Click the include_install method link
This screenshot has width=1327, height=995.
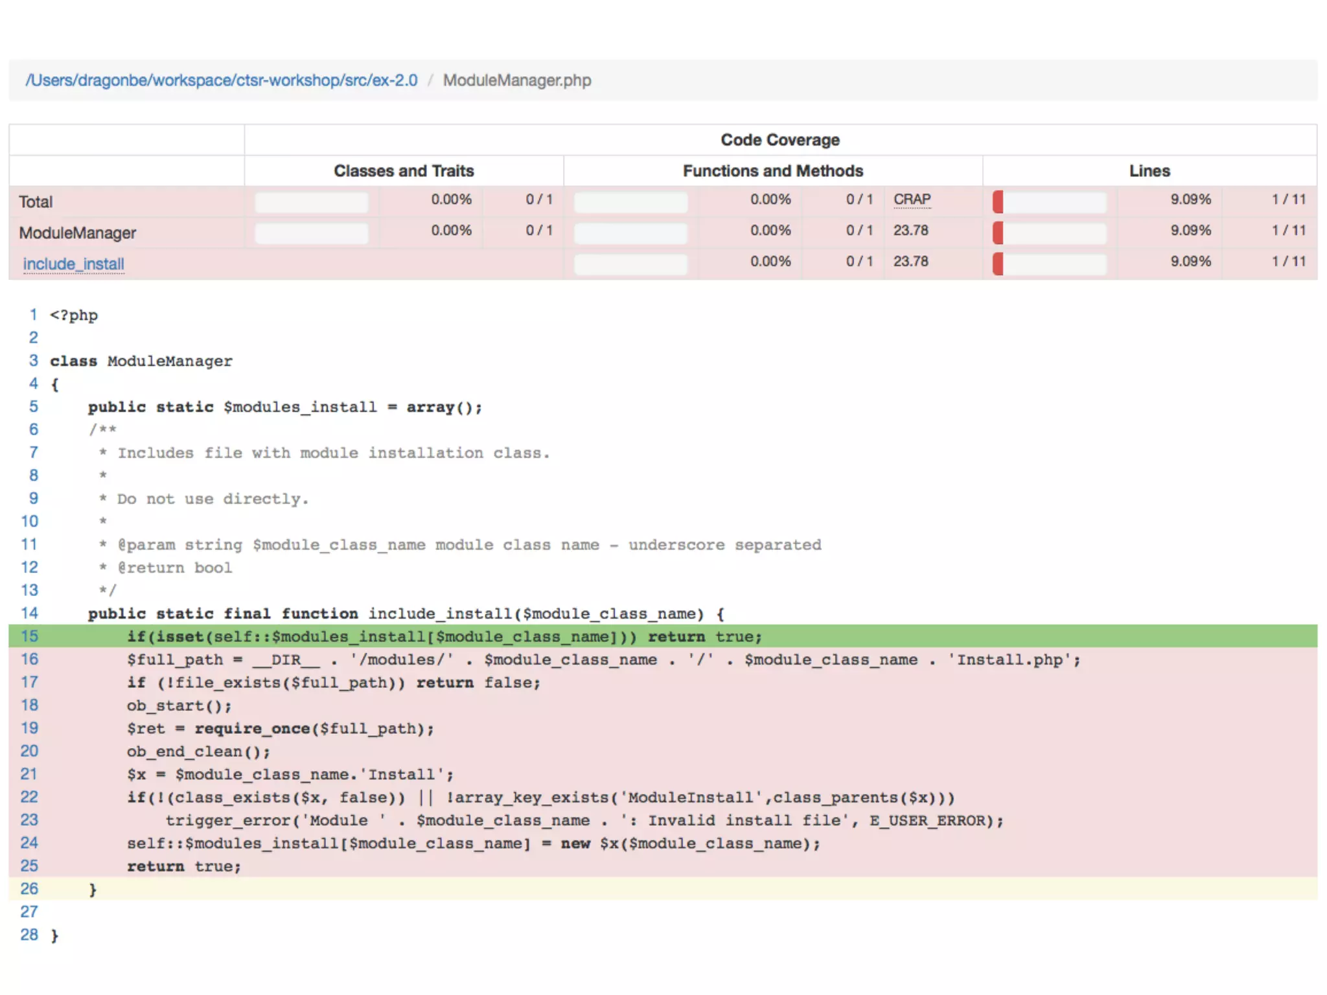point(73,264)
